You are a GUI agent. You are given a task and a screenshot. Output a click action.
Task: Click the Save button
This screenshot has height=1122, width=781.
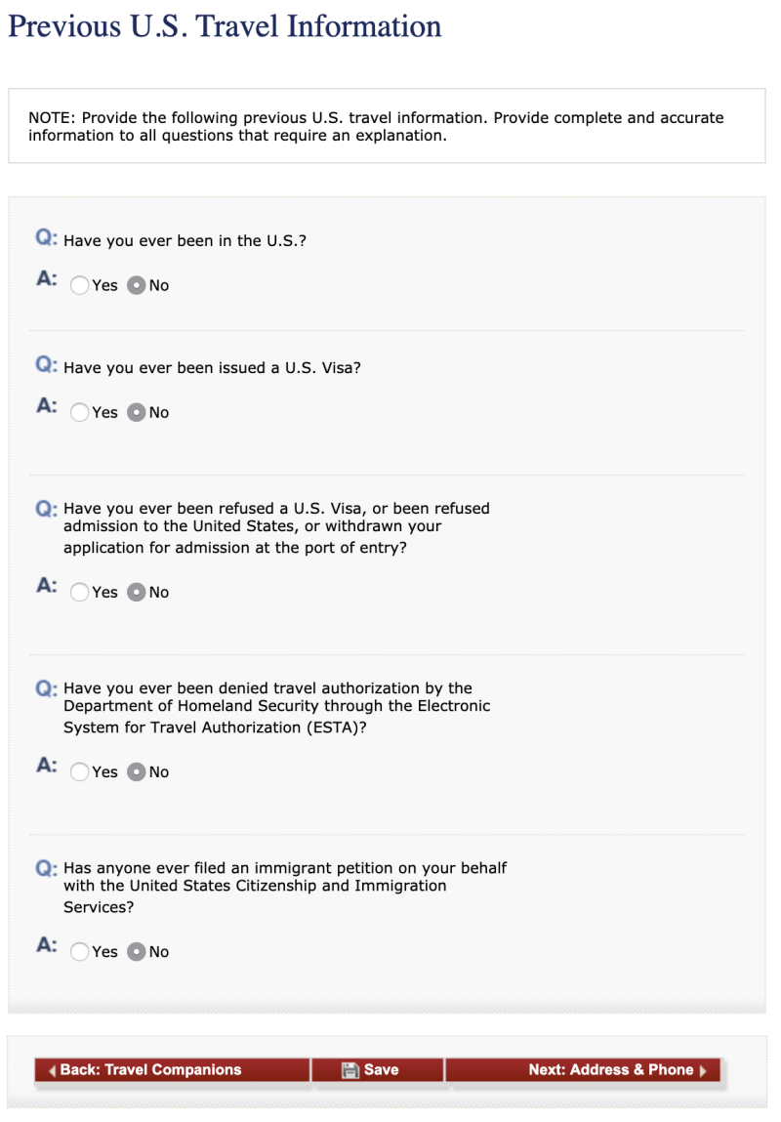381,1069
